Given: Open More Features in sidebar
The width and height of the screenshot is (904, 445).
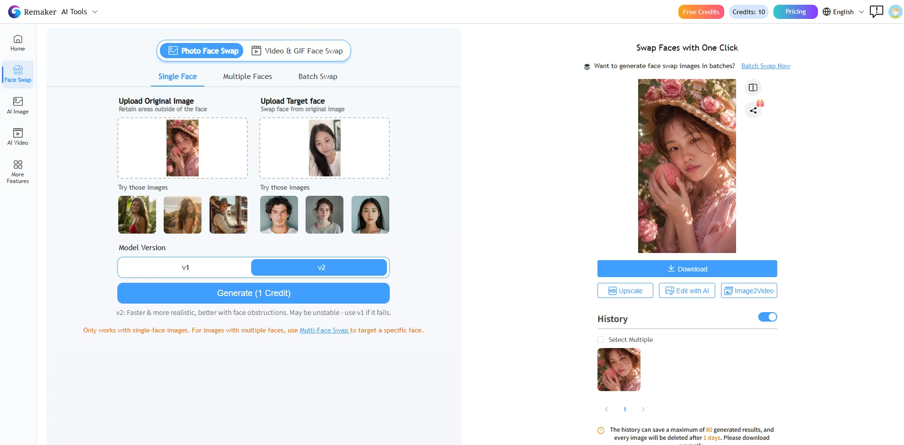Looking at the screenshot, I should pyautogui.click(x=18, y=171).
